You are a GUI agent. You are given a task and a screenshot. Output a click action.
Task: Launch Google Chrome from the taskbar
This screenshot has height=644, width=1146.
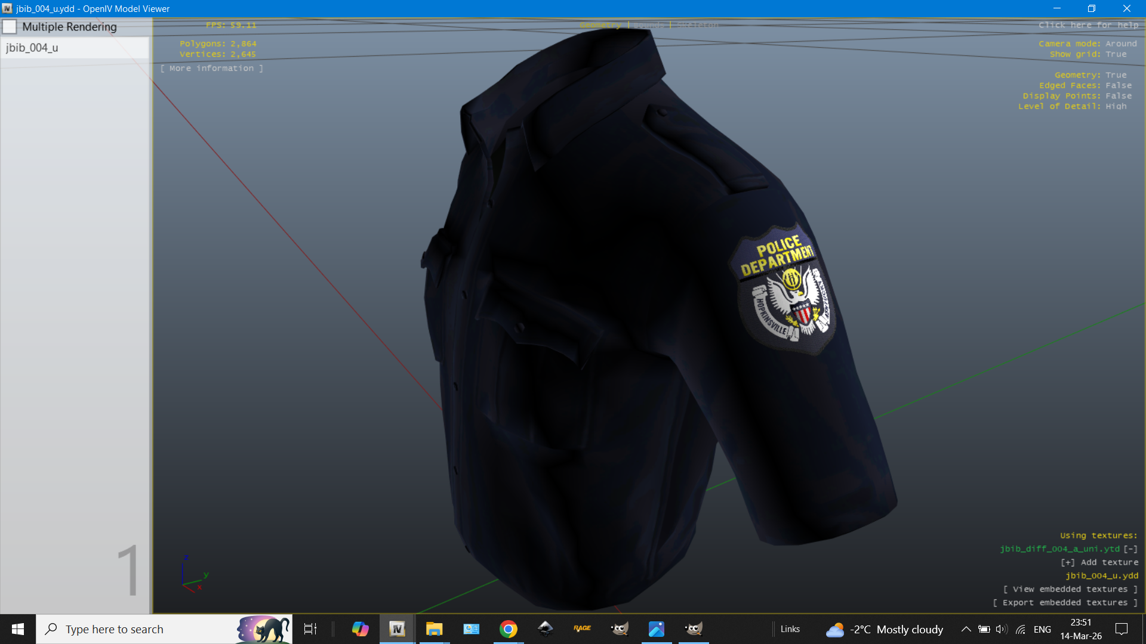tap(508, 629)
